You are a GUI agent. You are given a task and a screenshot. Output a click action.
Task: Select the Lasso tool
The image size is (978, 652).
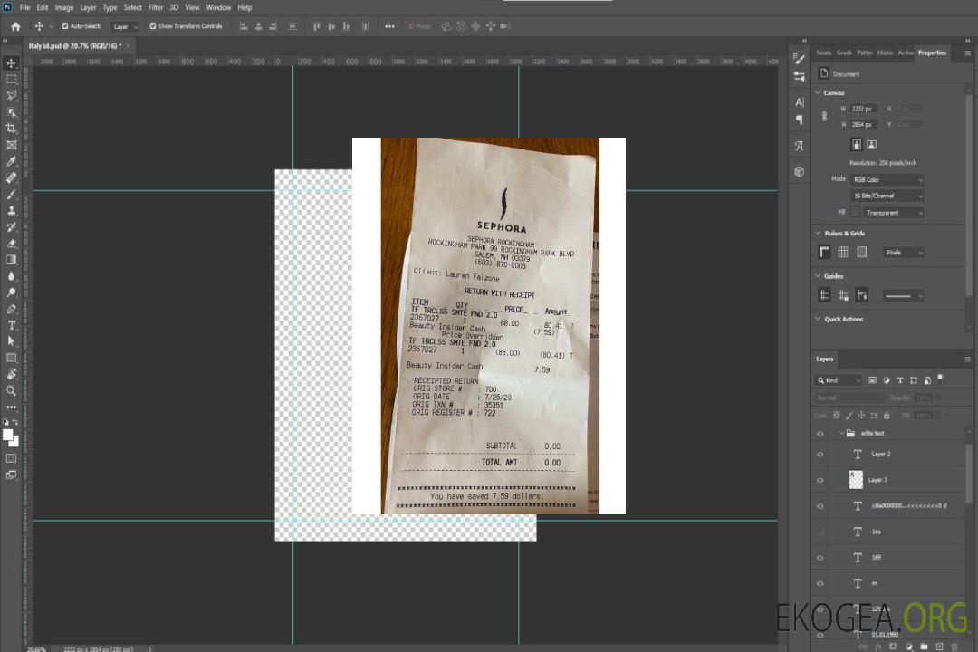point(11,95)
